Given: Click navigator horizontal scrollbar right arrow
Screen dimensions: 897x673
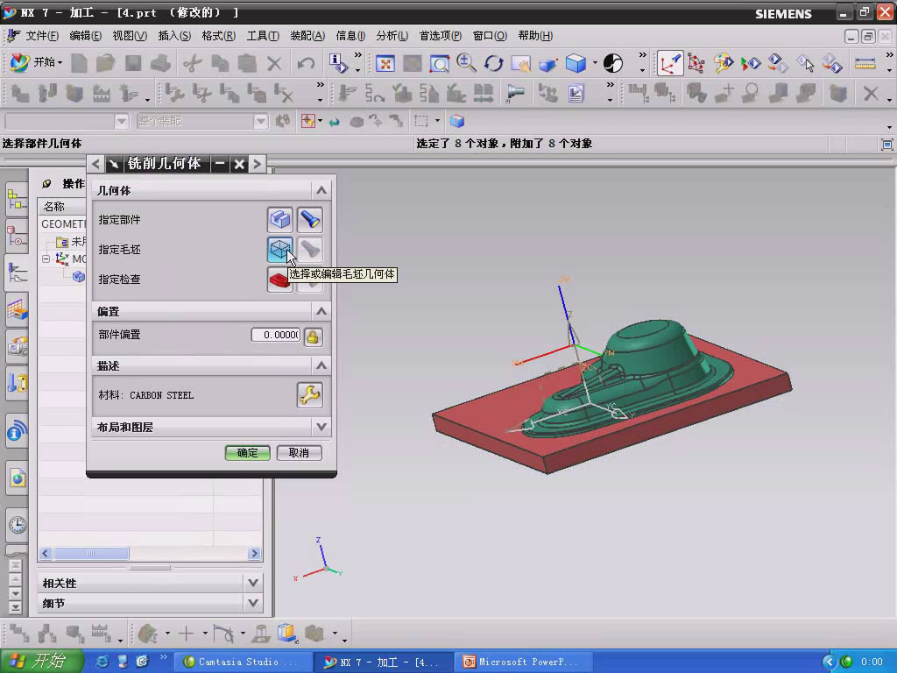Looking at the screenshot, I should click(x=255, y=554).
